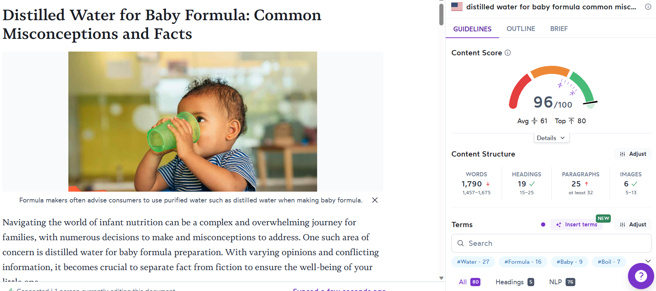Image resolution: width=656 pixels, height=291 pixels.
Task: Adjust the Terms settings
Action: (x=633, y=225)
